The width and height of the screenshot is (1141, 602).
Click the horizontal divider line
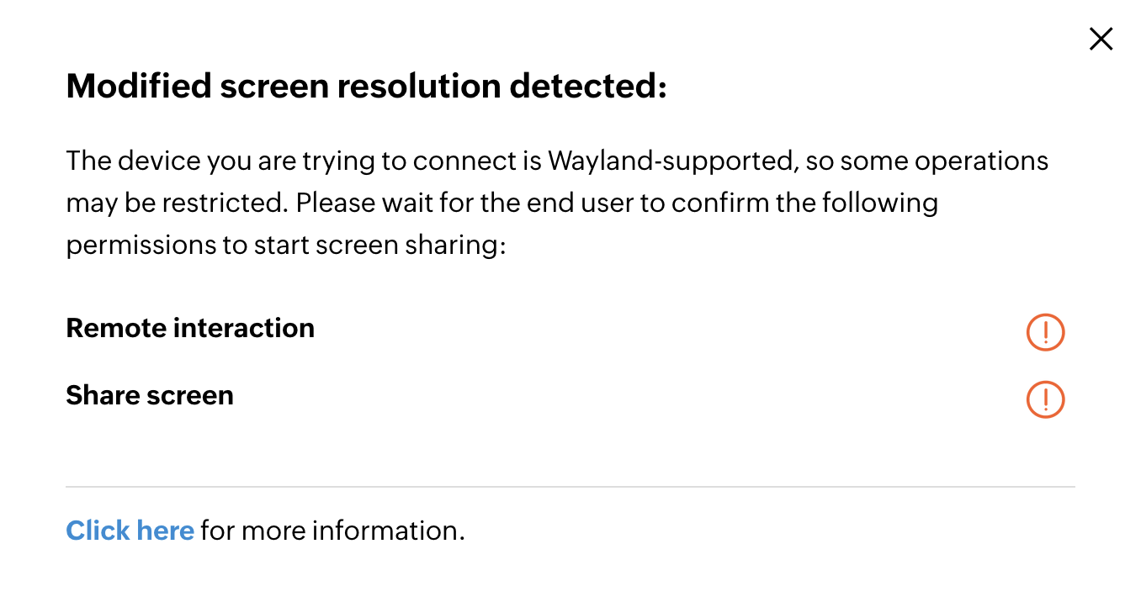570,487
